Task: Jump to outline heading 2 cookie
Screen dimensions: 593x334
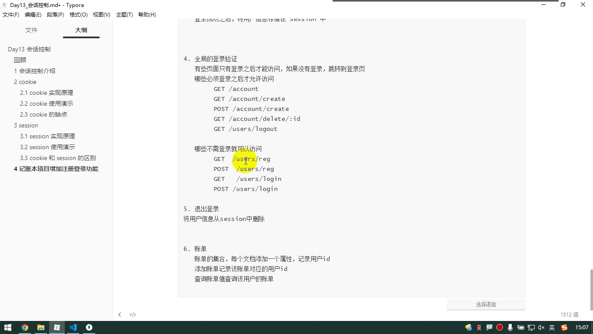Action: pos(25,82)
